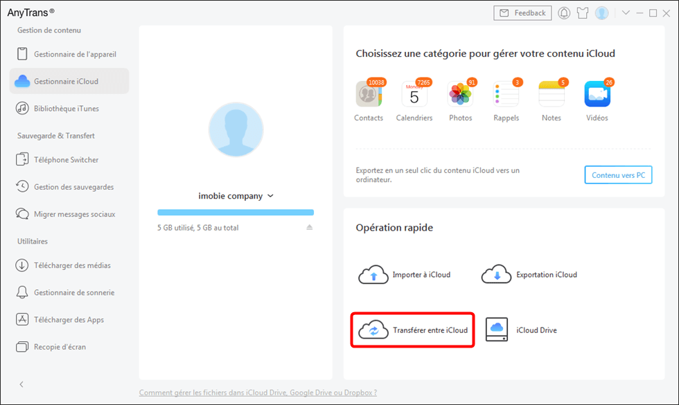Open the notifications bell
The width and height of the screenshot is (679, 405).
(563, 12)
